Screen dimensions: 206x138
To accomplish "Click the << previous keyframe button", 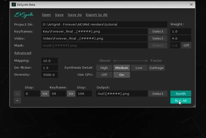I will [x=45, y=94].
